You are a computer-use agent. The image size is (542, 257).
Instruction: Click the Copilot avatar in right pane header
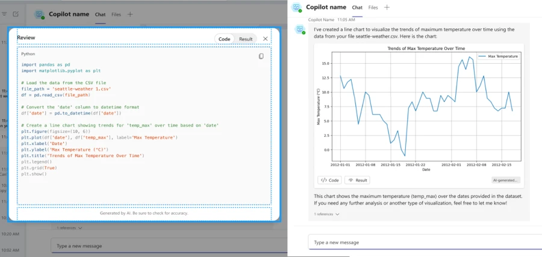(x=296, y=7)
